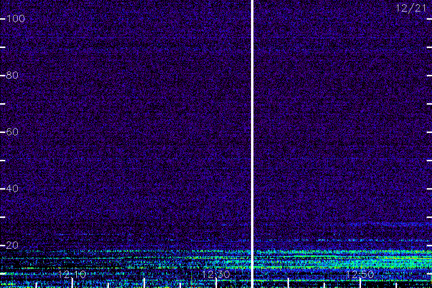Click the white vertical time marker line
Screen dimensions: 432x288
(252, 144)
